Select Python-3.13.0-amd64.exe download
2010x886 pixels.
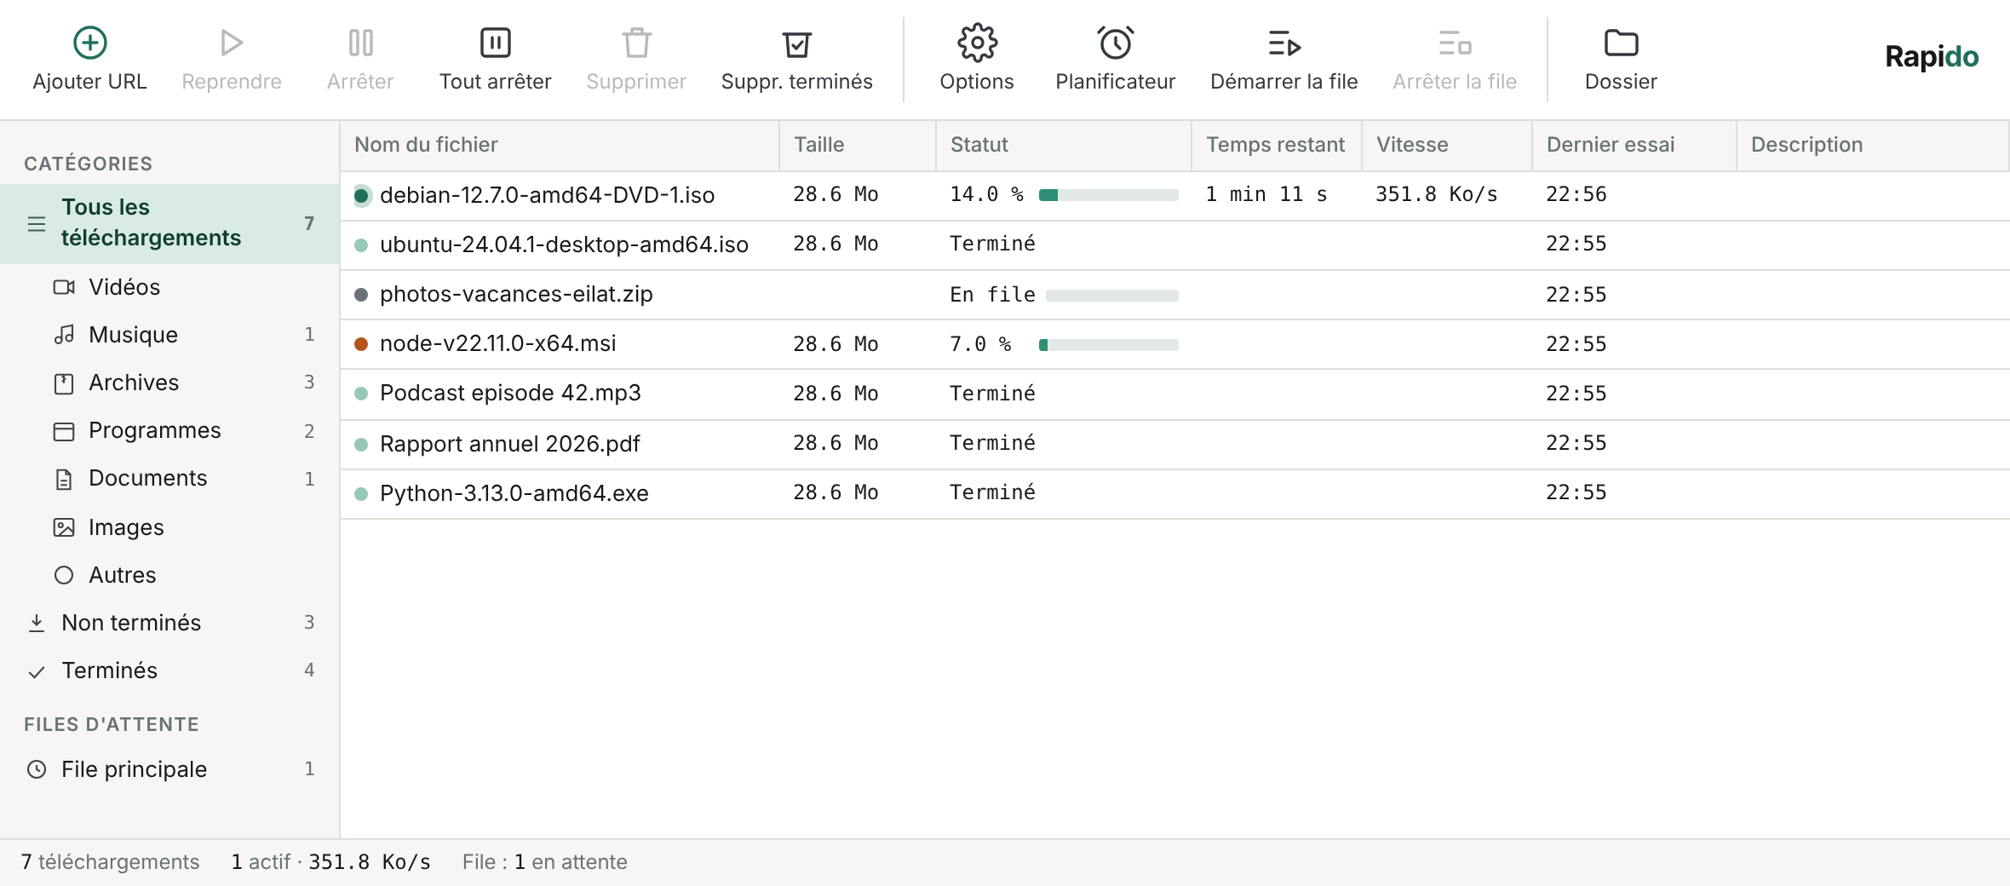(x=1175, y=493)
